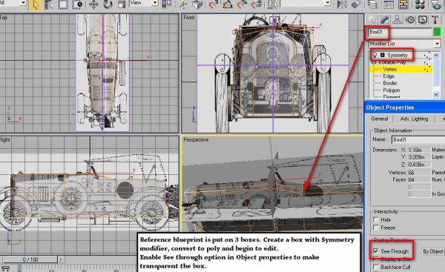Open the Material Editor spheres icon

pos(420,4)
